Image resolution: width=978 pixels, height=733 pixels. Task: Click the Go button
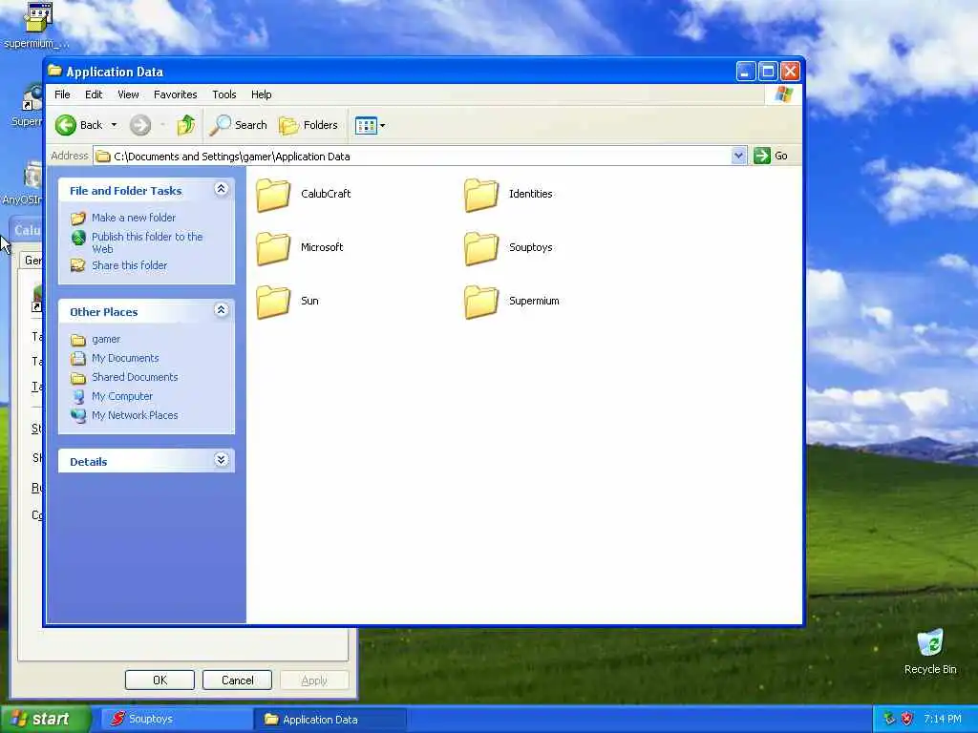[771, 156]
